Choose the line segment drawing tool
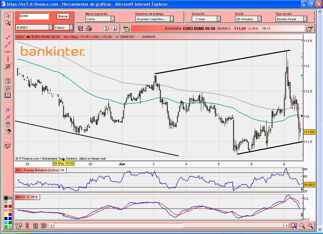The image size is (323, 234). click(x=8, y=37)
